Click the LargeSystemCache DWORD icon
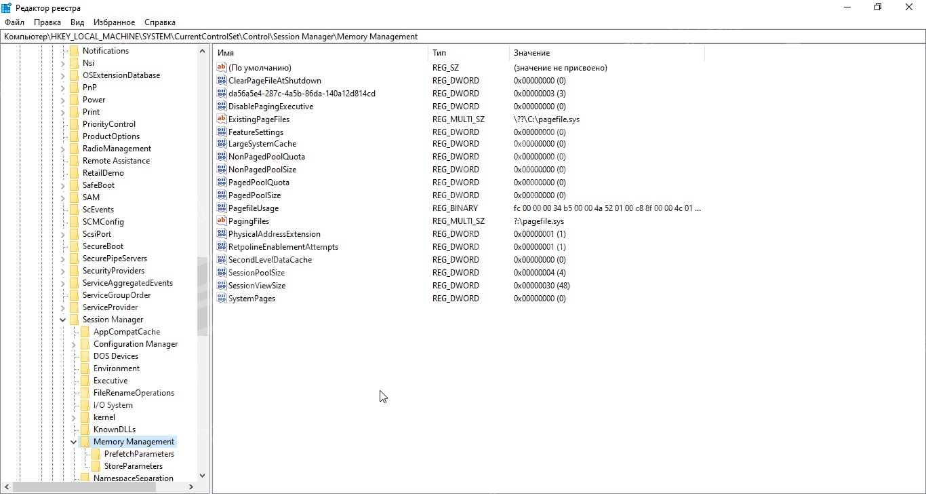Image resolution: width=926 pixels, height=494 pixels. click(221, 144)
